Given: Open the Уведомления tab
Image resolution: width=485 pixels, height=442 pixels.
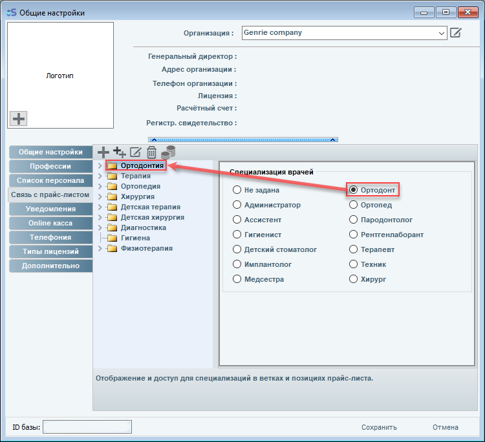Looking at the screenshot, I should (50, 209).
